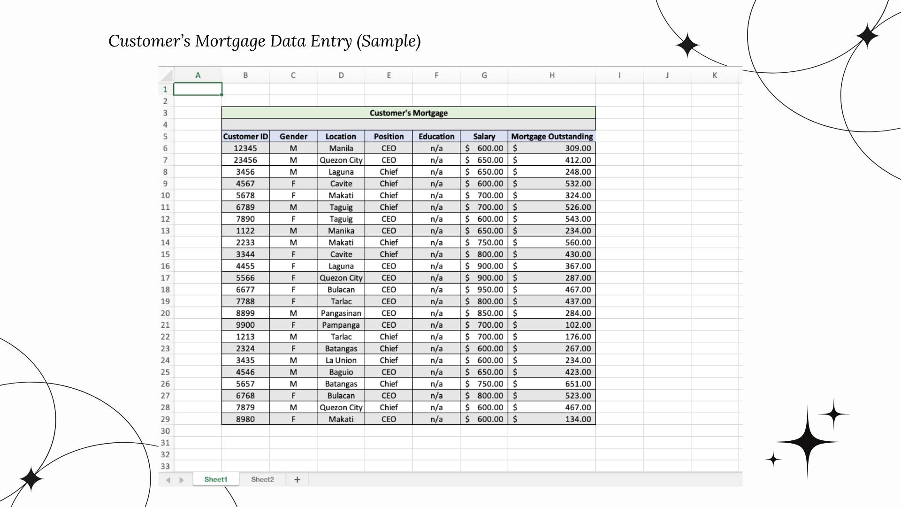This screenshot has height=507, width=901.
Task: Select mortgage outstanding 102.00 cell
Action: tap(552, 325)
